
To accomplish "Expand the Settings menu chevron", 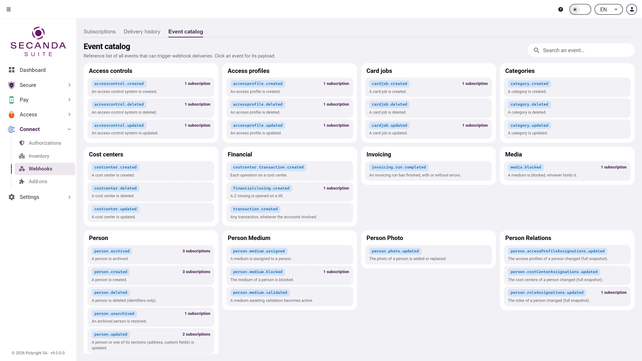I will (x=69, y=197).
